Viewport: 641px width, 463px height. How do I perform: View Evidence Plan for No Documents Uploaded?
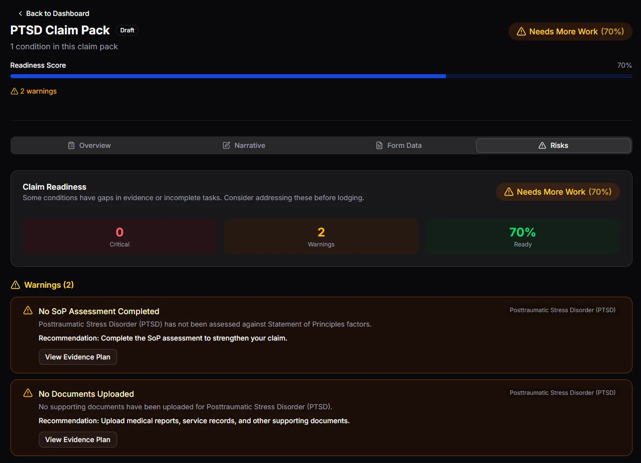(78, 440)
